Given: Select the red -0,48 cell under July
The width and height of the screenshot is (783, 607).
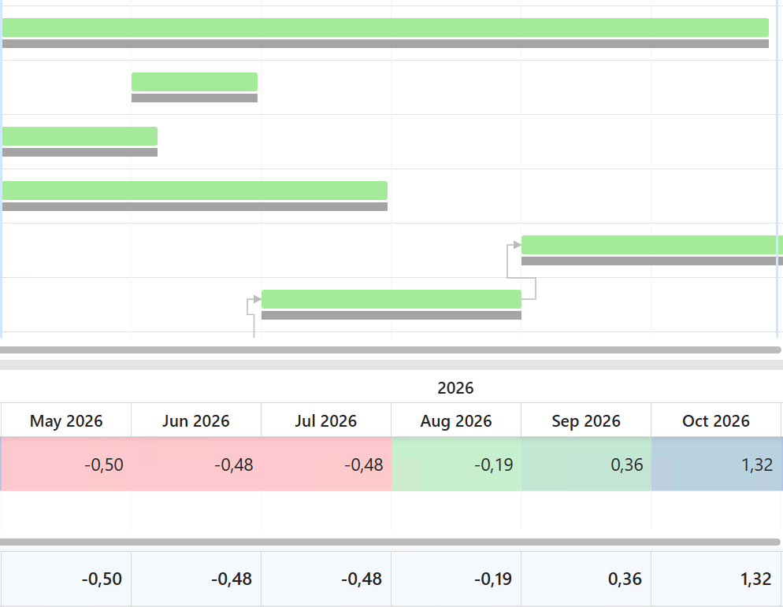Looking at the screenshot, I should pos(326,465).
